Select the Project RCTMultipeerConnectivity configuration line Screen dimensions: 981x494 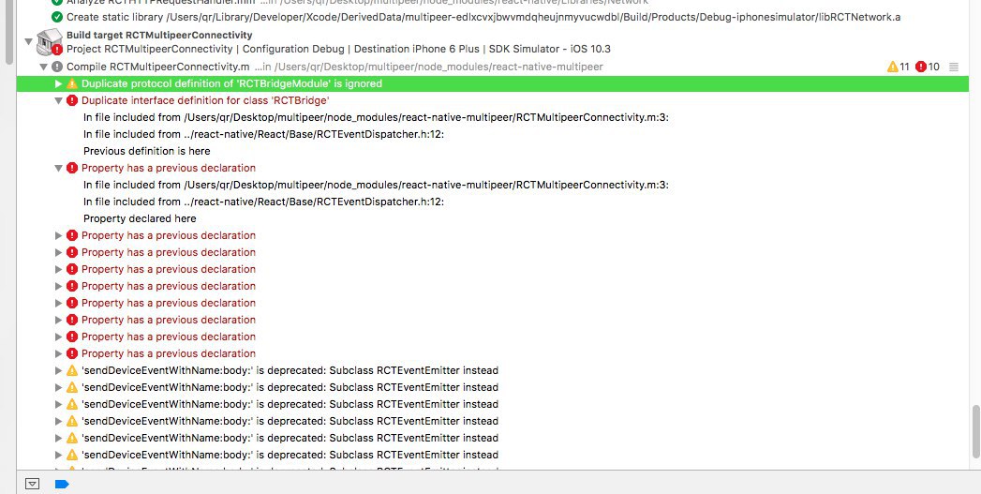point(338,49)
